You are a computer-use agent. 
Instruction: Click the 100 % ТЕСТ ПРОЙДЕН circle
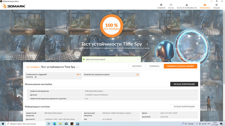click(112, 26)
